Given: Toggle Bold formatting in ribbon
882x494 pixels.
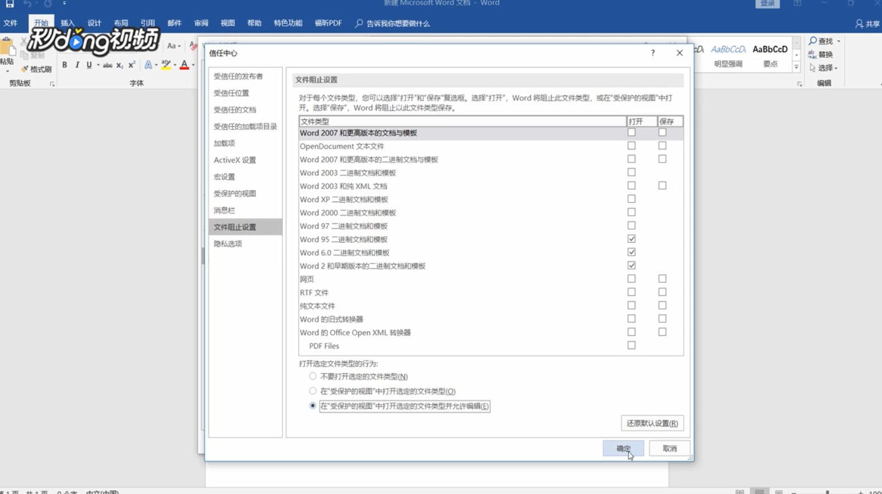Looking at the screenshot, I should click(65, 65).
